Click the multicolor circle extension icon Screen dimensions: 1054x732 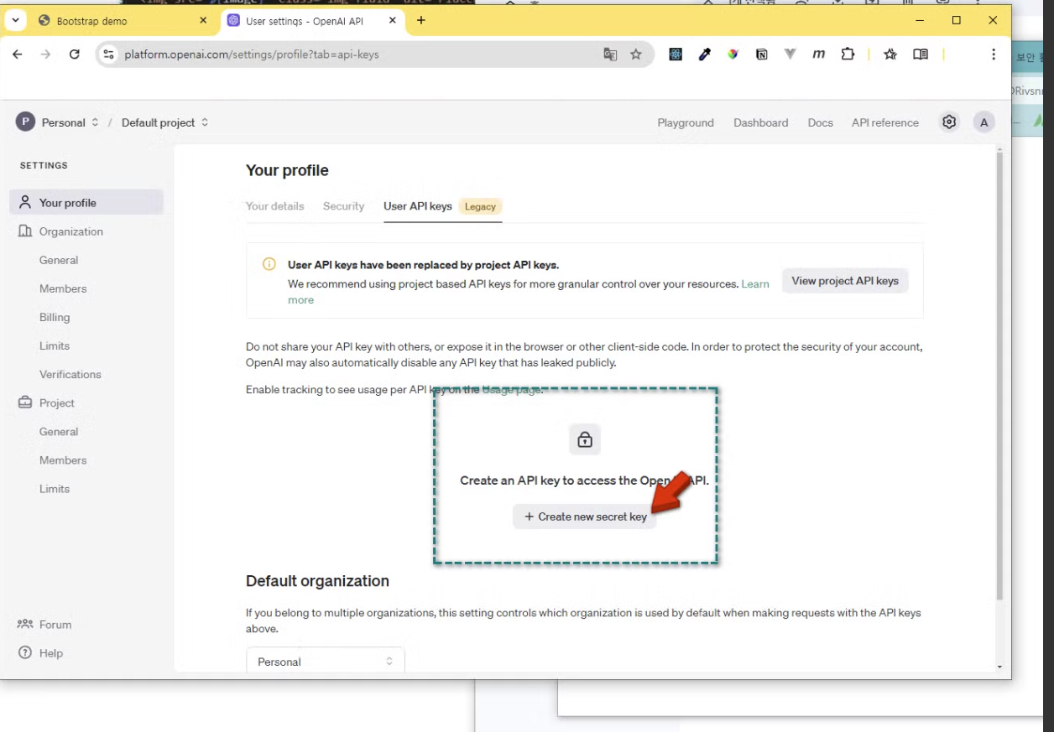(733, 55)
